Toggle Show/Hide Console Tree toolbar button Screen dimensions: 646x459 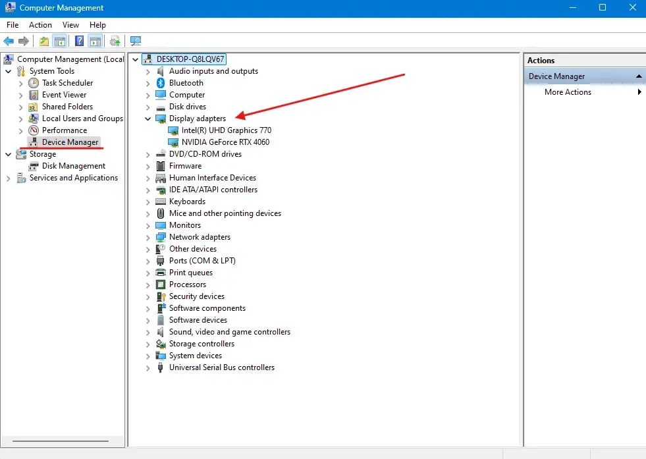coord(60,41)
